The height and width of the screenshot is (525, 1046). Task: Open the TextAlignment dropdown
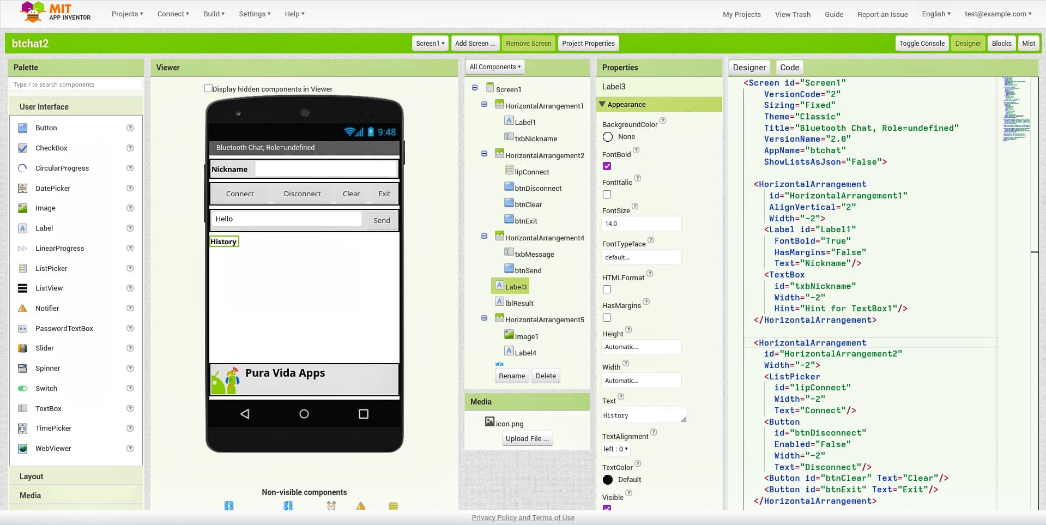click(x=615, y=449)
